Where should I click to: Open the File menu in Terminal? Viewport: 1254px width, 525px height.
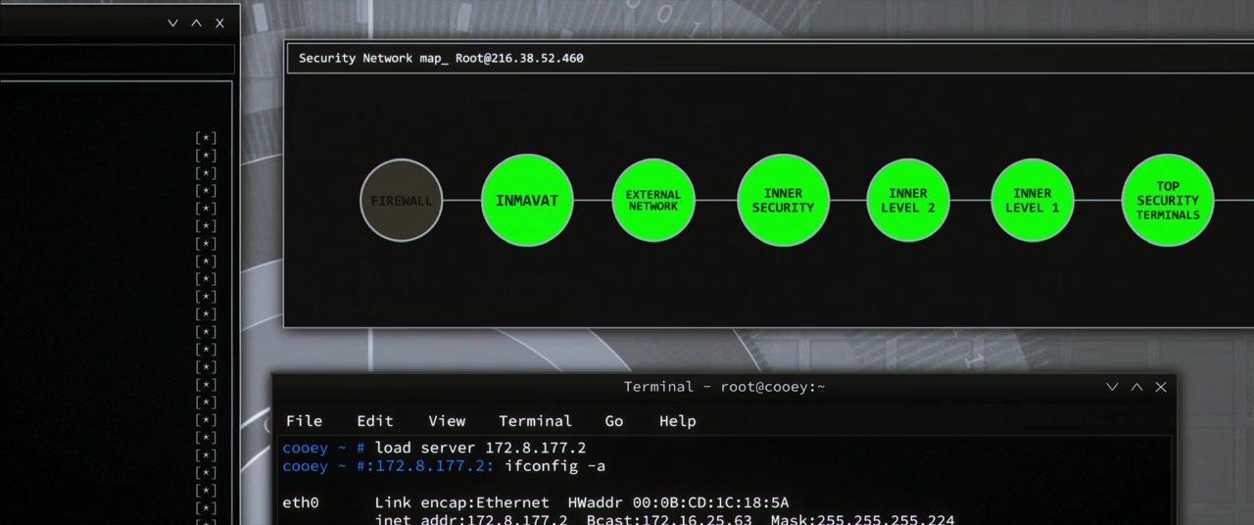point(304,421)
